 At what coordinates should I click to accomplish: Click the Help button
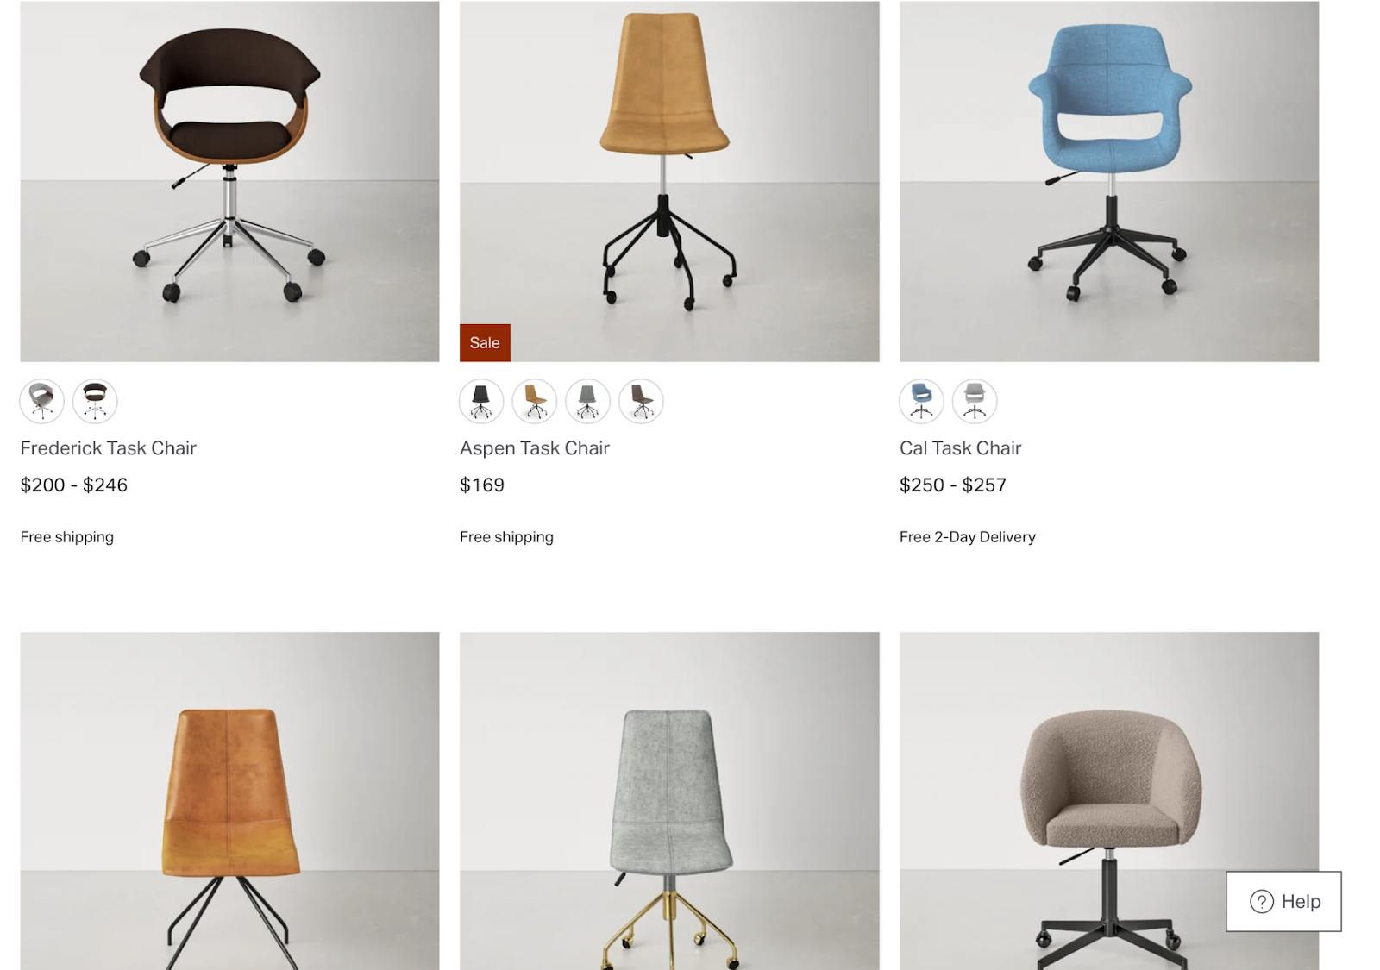pyautogui.click(x=1283, y=901)
